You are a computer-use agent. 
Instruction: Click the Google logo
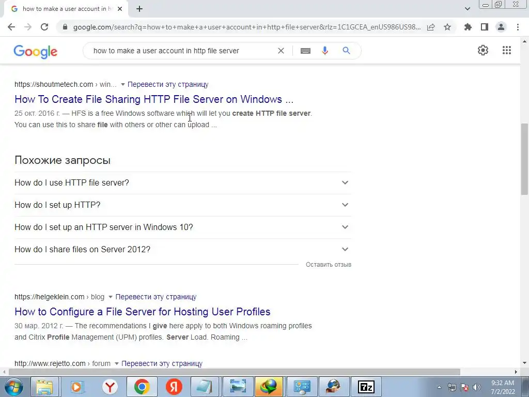point(36,52)
